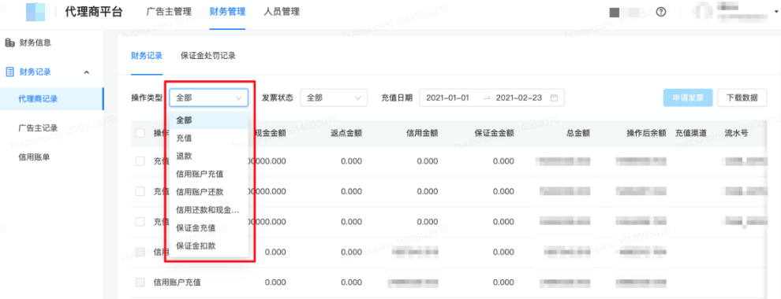Click the 下载数据 button
Screen dimensions: 781x299
(742, 98)
